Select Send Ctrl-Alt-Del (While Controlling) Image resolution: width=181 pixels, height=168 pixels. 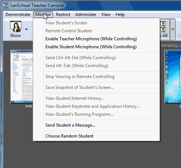[96, 58]
